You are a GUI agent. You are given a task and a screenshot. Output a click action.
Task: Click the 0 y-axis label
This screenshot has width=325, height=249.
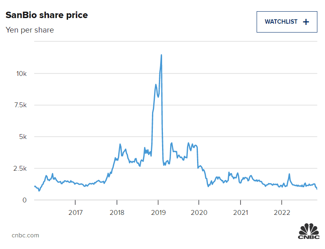pyautogui.click(x=25, y=200)
